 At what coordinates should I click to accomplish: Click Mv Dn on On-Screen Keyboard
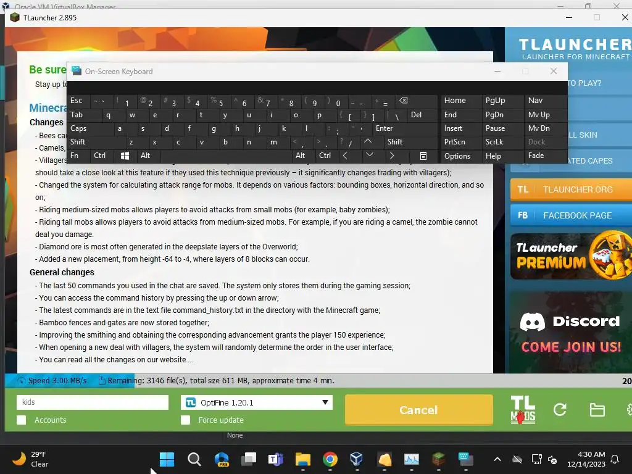[546, 128]
